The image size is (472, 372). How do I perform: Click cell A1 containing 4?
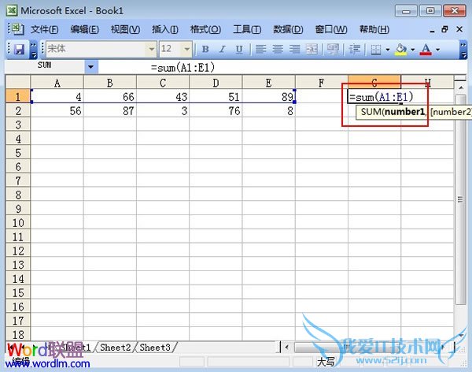57,96
